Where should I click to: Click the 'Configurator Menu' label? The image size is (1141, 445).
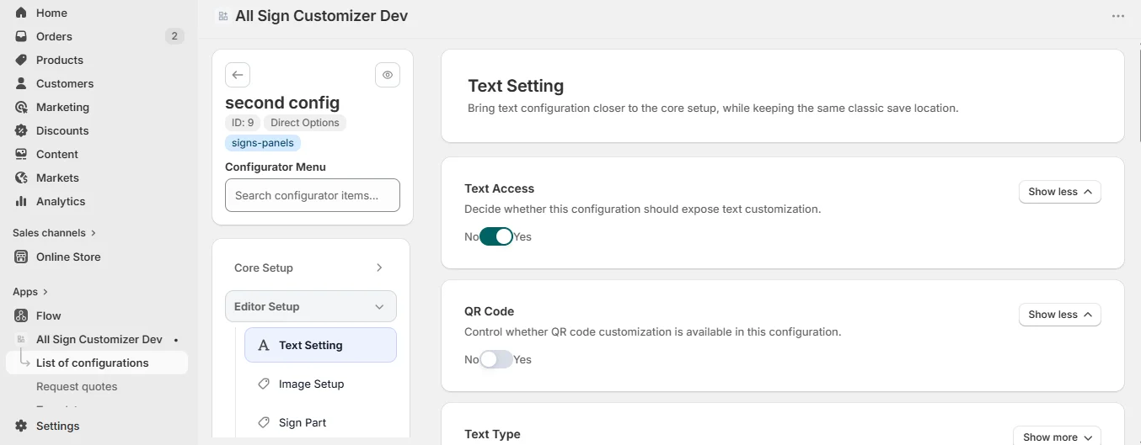pyautogui.click(x=276, y=167)
